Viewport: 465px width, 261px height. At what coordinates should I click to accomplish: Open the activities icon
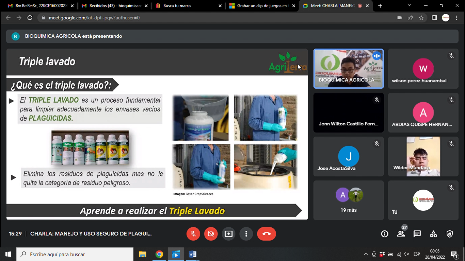click(433, 234)
